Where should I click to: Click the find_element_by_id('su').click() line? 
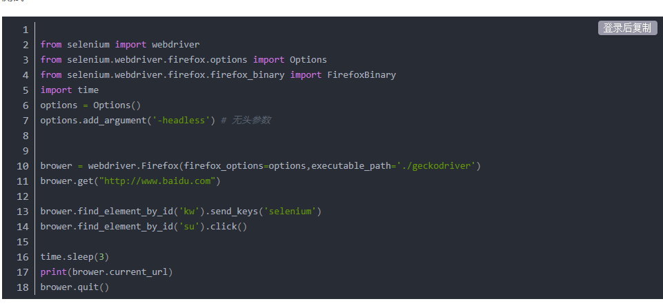pos(143,227)
